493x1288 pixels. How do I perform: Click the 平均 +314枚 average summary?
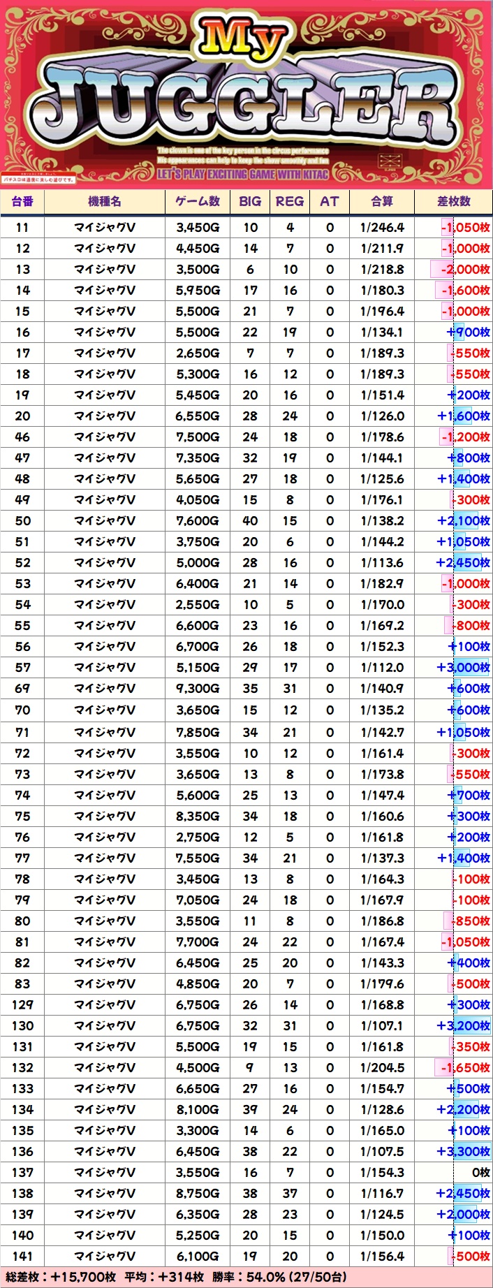(164, 1278)
